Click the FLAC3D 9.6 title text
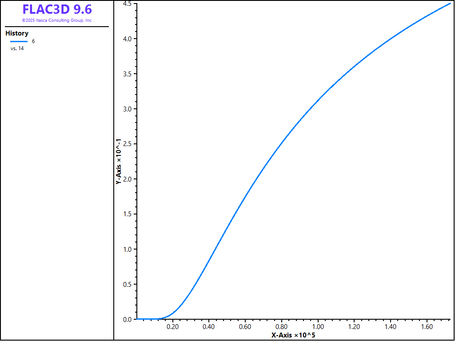Image resolution: width=455 pixels, height=341 pixels. tap(57, 10)
